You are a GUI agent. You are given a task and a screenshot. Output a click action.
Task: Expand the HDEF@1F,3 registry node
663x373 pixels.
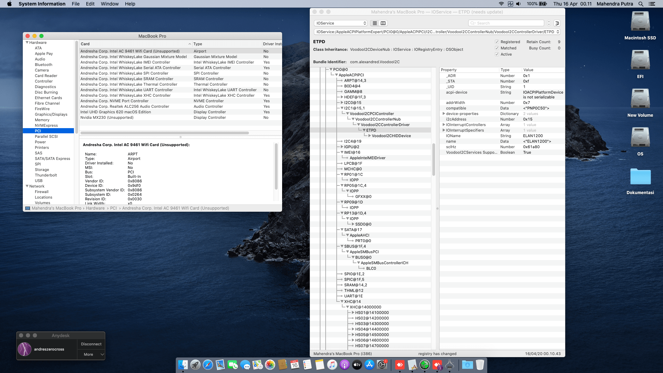342,97
